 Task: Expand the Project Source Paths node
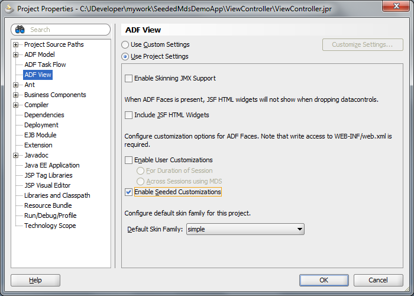tap(15, 44)
